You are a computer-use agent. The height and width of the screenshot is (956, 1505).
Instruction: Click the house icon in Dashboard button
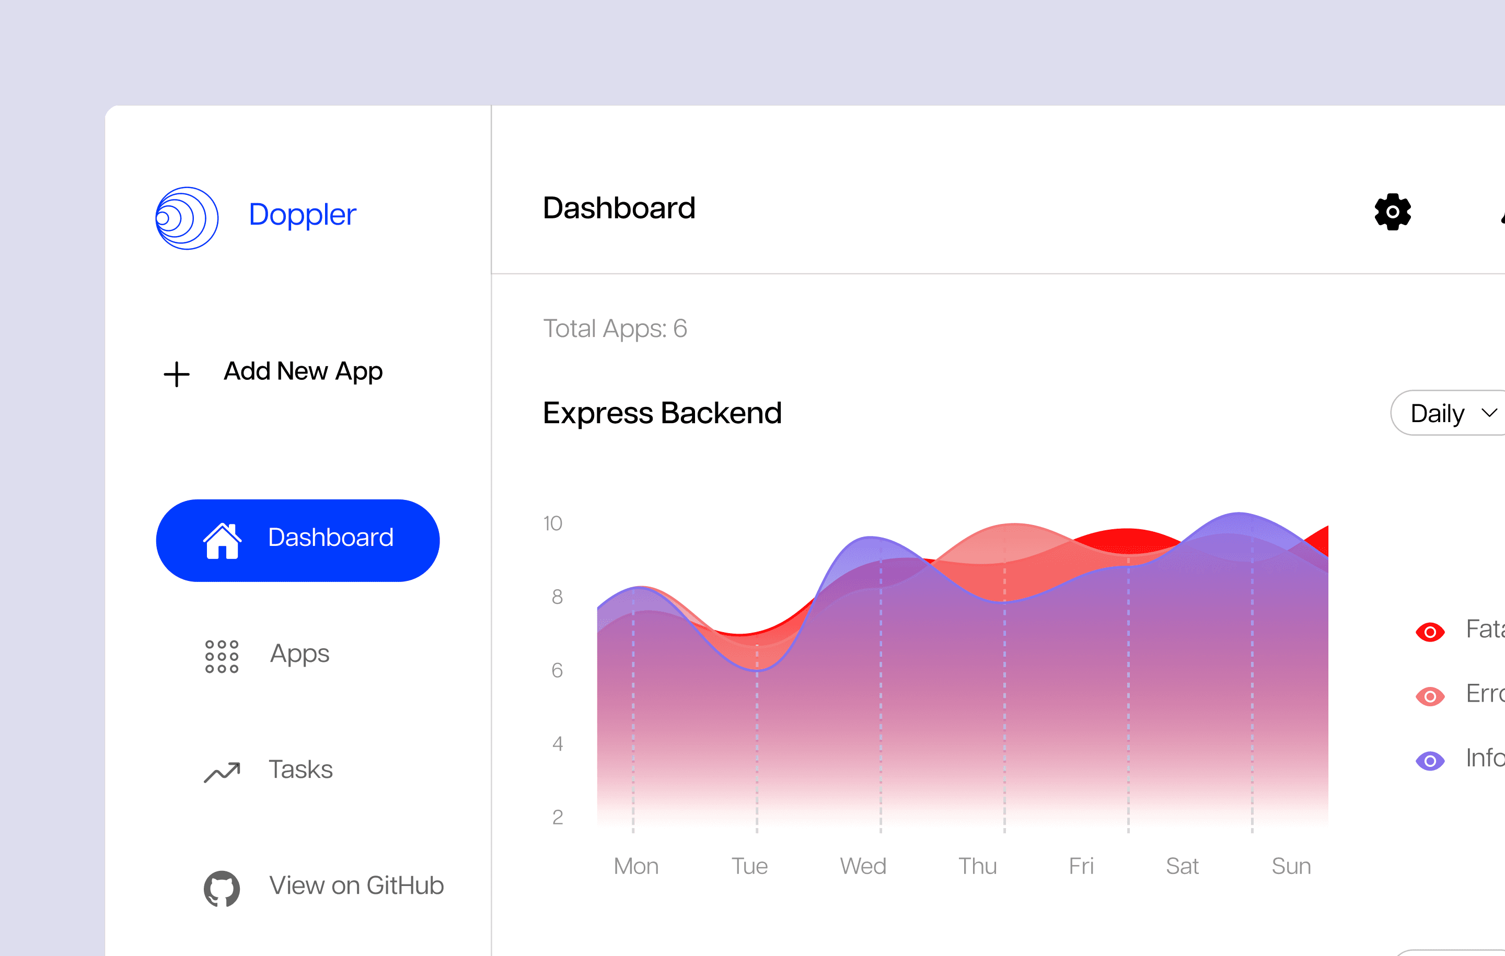[222, 541]
